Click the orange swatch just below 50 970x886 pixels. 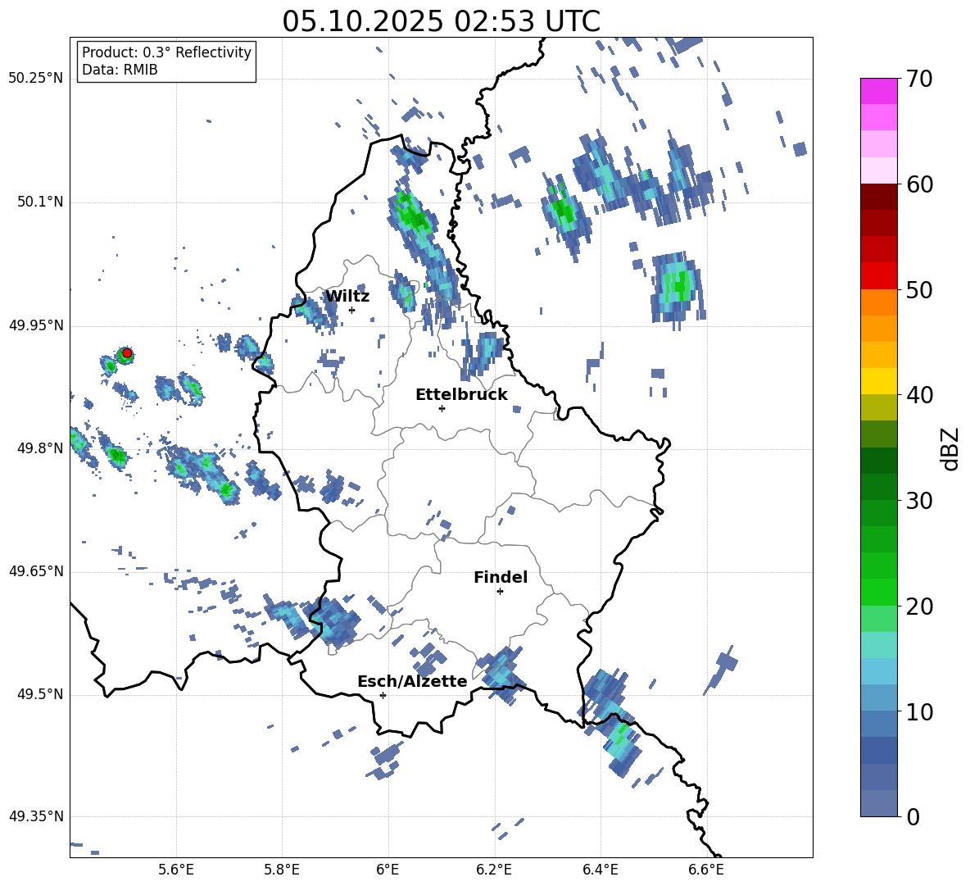coord(878,302)
